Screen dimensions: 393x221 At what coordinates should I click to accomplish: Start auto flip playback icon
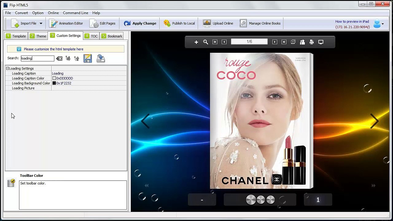pos(293,42)
